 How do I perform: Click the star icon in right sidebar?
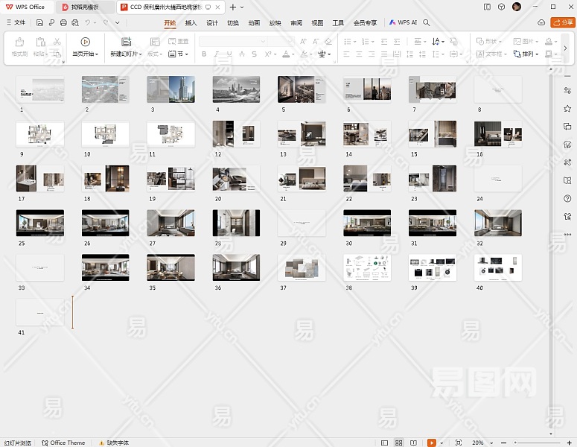567,108
